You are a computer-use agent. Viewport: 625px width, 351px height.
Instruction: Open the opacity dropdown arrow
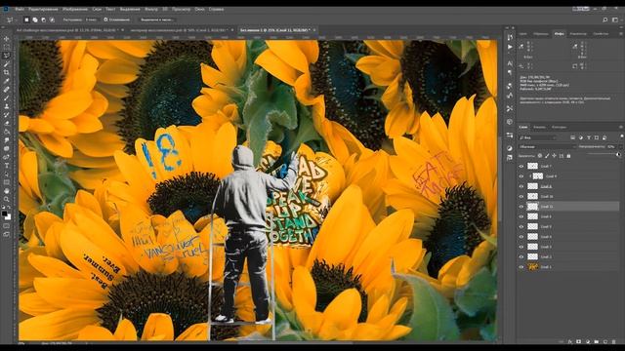[x=621, y=146]
